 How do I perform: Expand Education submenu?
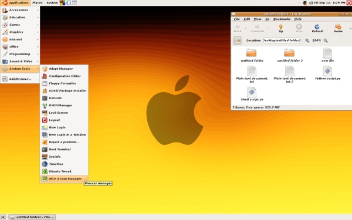pos(20,17)
